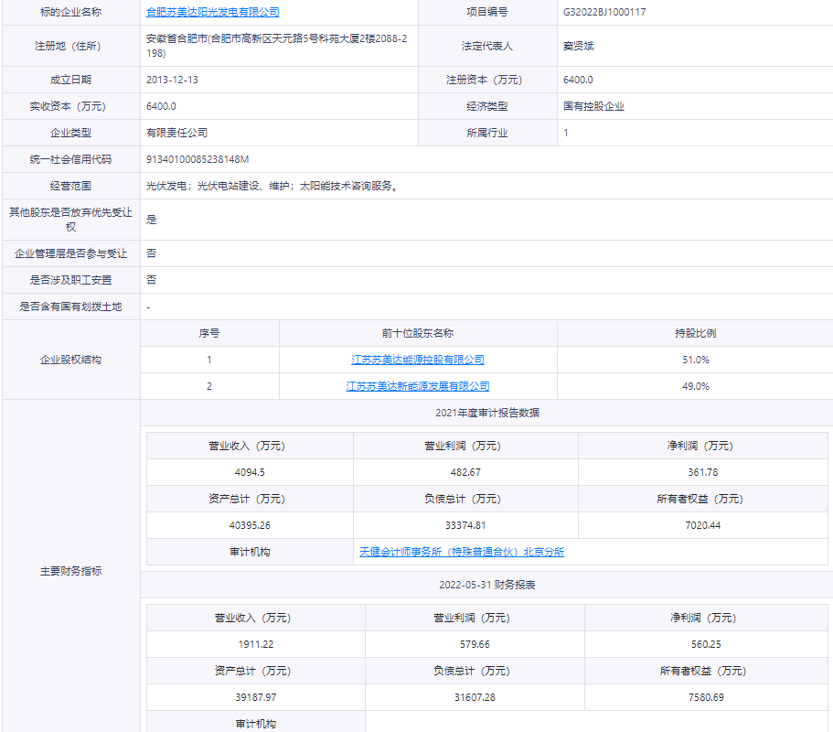Select credit code 91340100085238148M
This screenshot has width=833, height=732.
[x=198, y=159]
